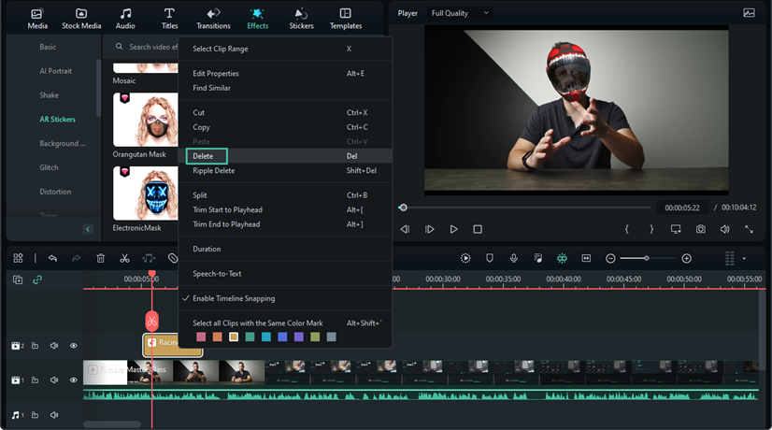Toggle visibility eye of video track 1

(x=73, y=380)
